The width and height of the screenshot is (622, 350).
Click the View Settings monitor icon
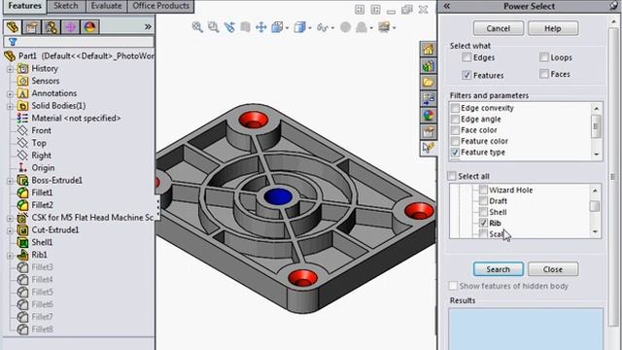click(x=384, y=27)
